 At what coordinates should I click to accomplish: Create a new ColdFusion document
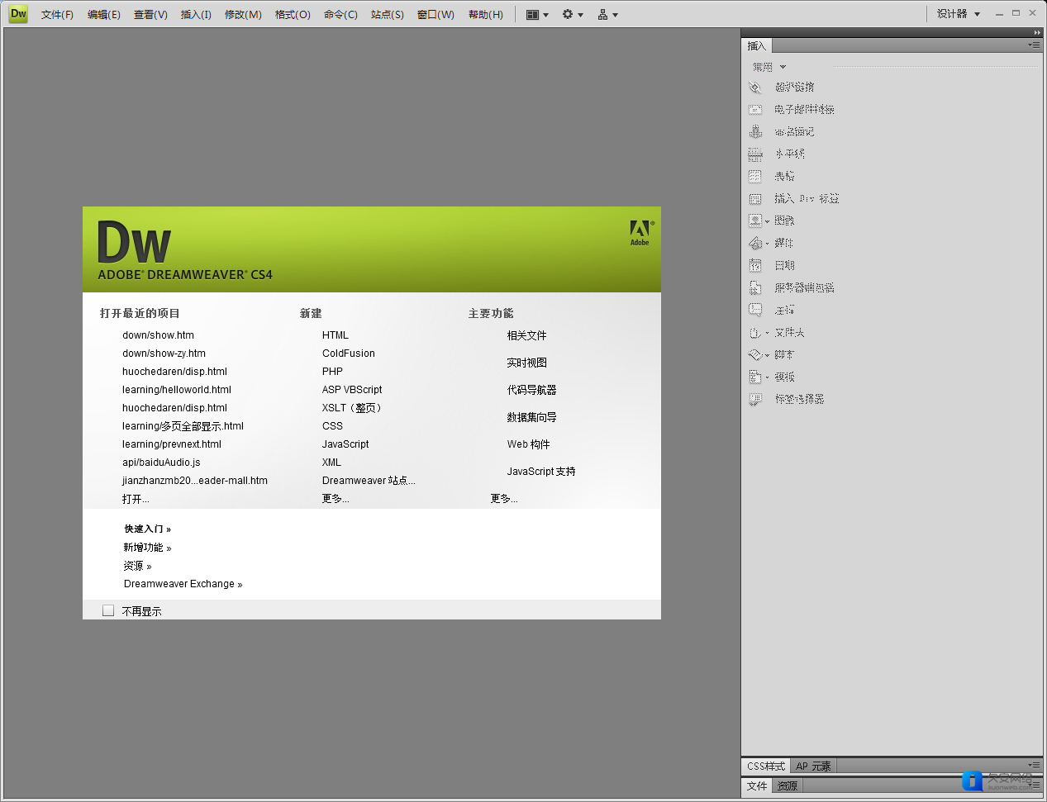coord(349,354)
